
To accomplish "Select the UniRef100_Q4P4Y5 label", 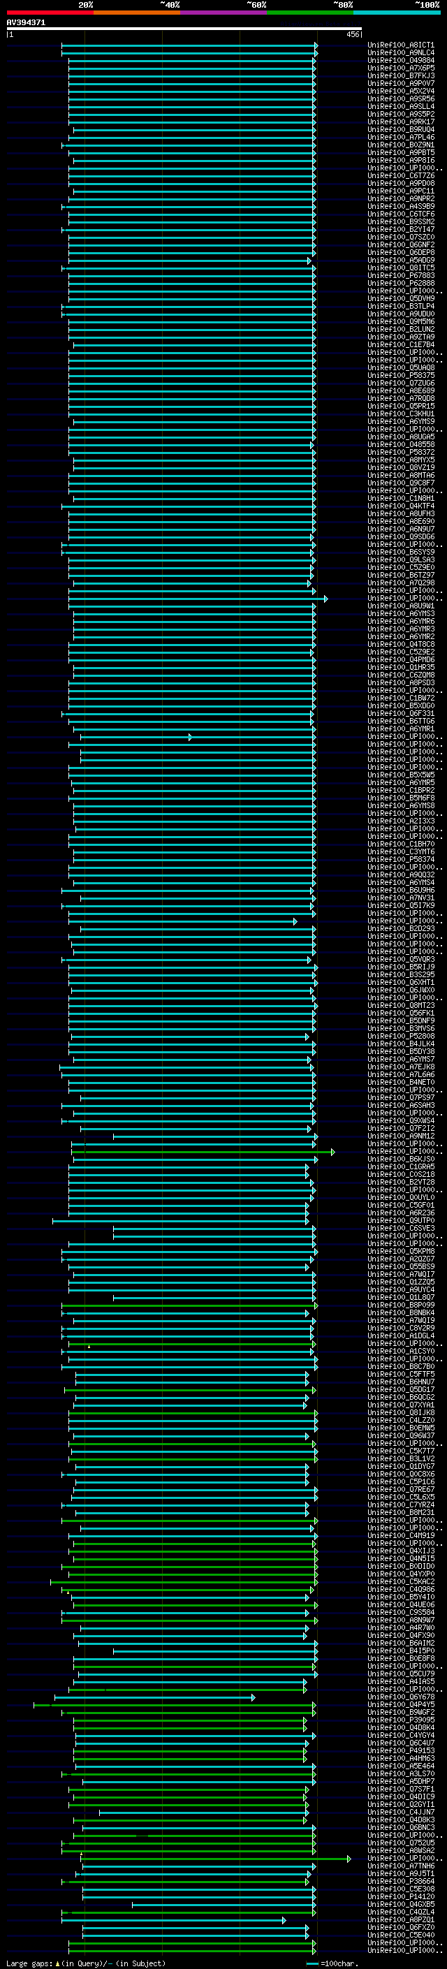I will click(x=401, y=1704).
